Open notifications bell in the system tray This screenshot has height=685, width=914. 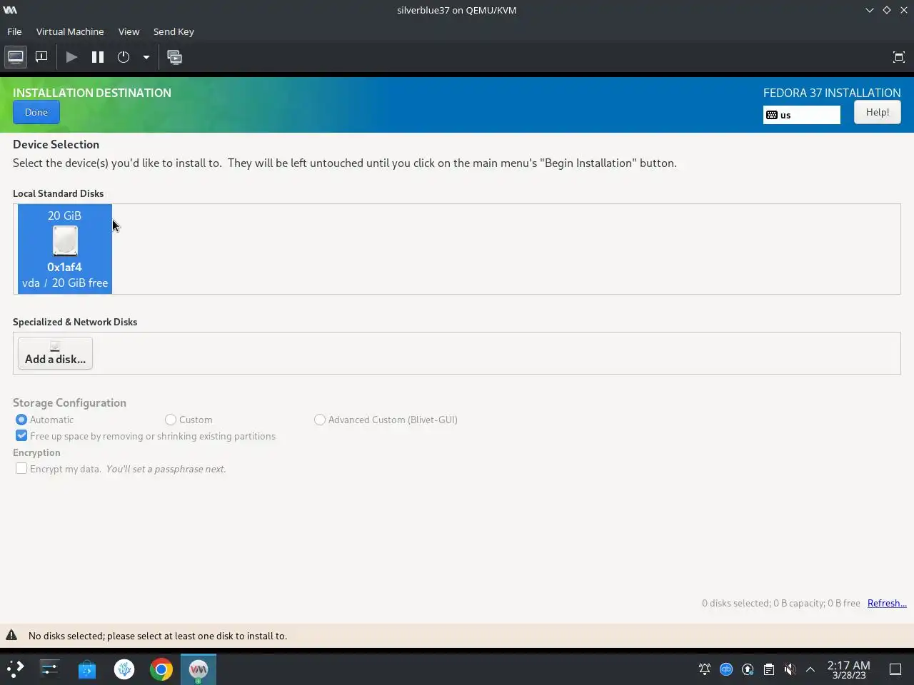(x=705, y=669)
